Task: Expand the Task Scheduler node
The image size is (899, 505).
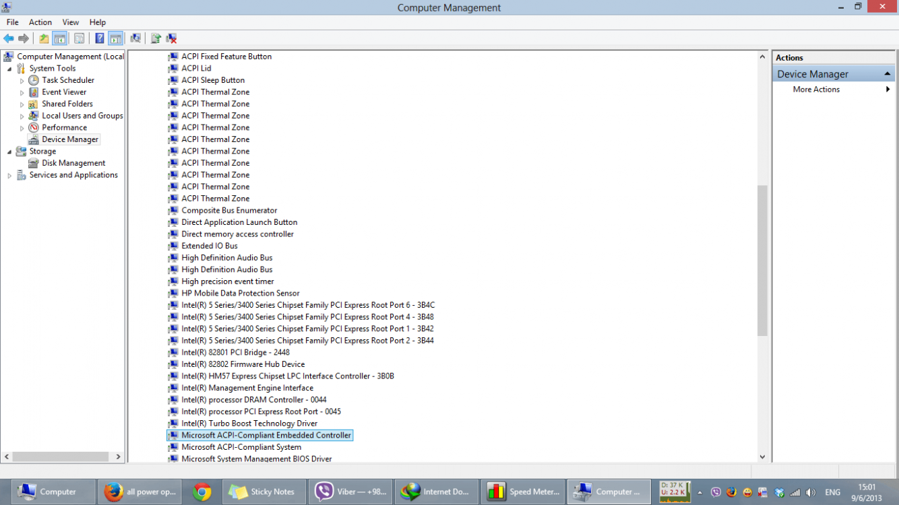Action: [22, 81]
